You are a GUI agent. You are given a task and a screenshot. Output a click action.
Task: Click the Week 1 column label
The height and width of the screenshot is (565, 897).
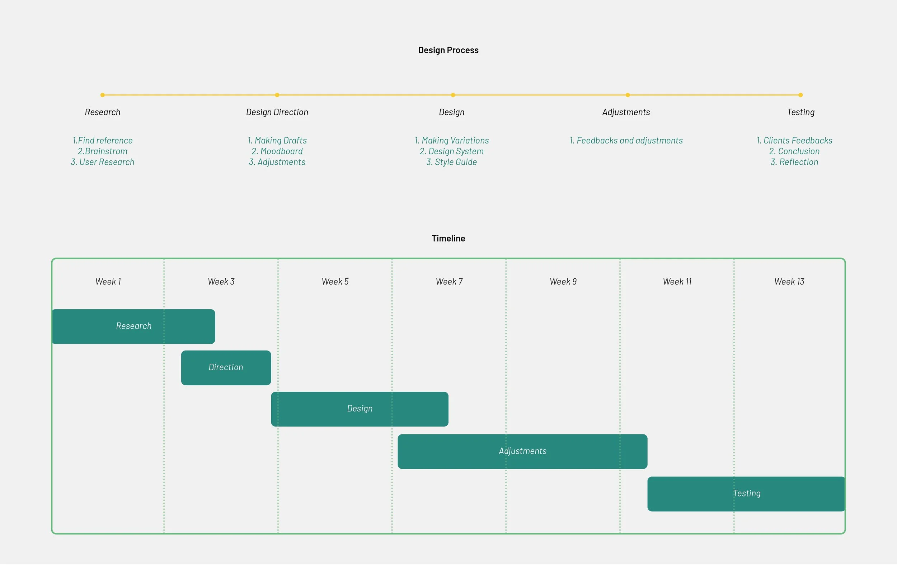[x=108, y=282]
